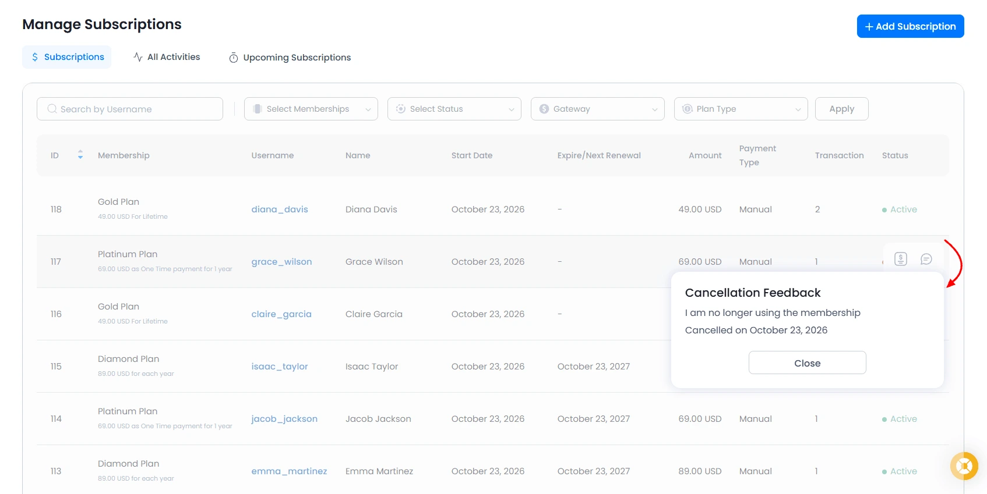This screenshot has width=987, height=494.
Task: Click the memberships card icon
Action: click(258, 109)
